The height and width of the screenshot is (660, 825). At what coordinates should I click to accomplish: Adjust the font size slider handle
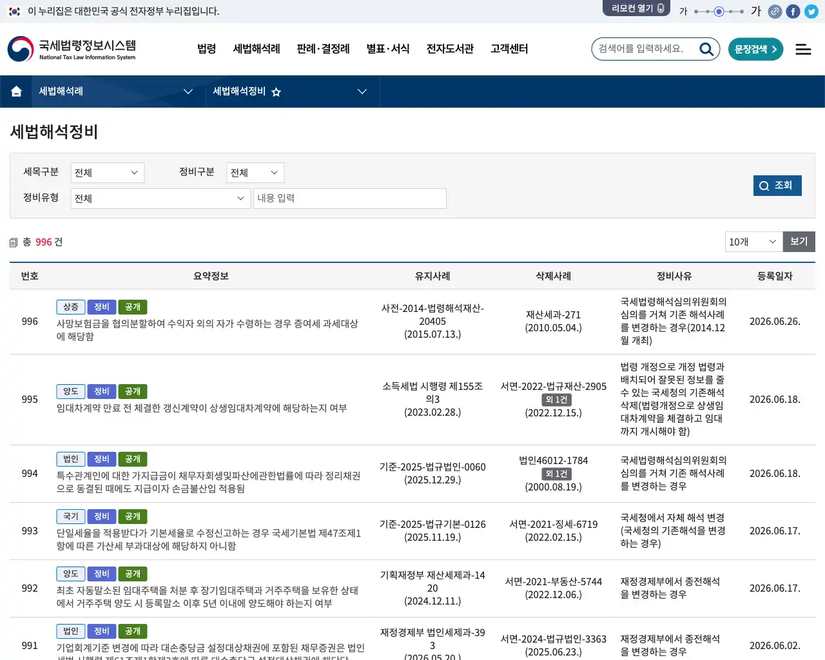[719, 11]
